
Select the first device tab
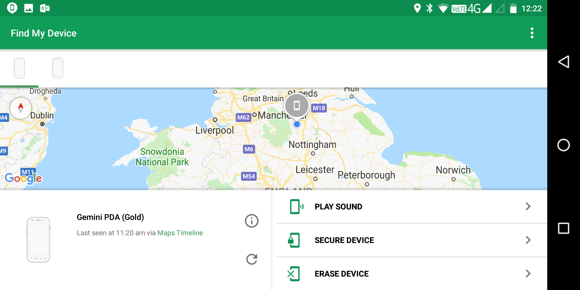pos(19,68)
